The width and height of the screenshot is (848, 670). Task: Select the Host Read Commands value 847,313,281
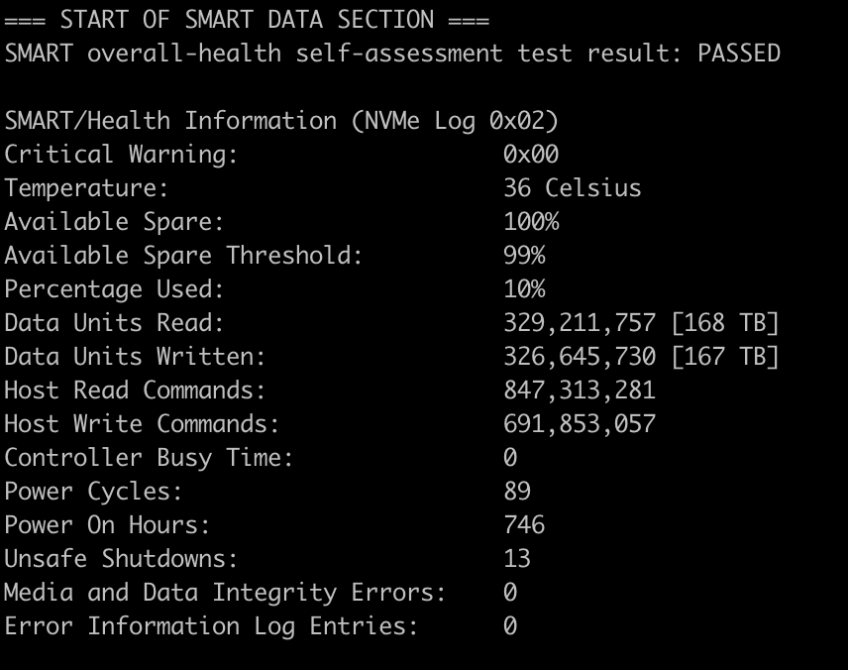(580, 390)
